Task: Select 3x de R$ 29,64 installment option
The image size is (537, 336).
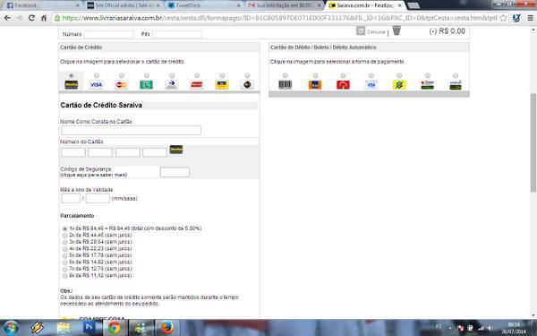Action: pyautogui.click(x=65, y=242)
